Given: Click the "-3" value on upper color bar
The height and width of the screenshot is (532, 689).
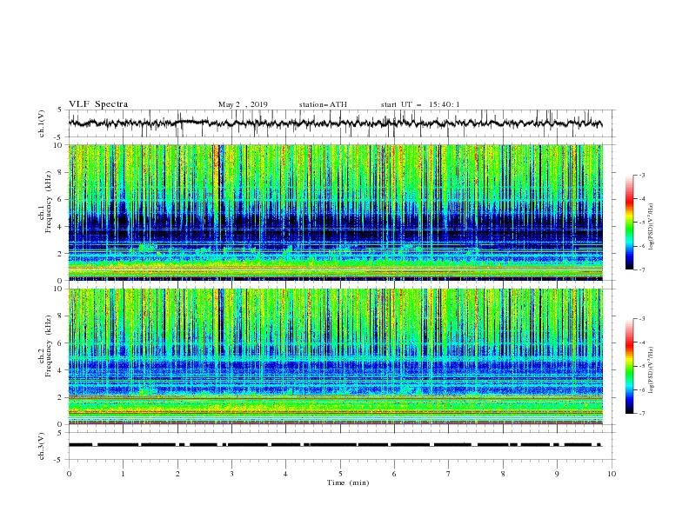Looking at the screenshot, I should click(x=642, y=175).
